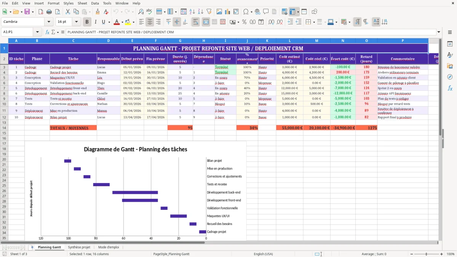Expand the font color dropdown arrow

pos(122,22)
